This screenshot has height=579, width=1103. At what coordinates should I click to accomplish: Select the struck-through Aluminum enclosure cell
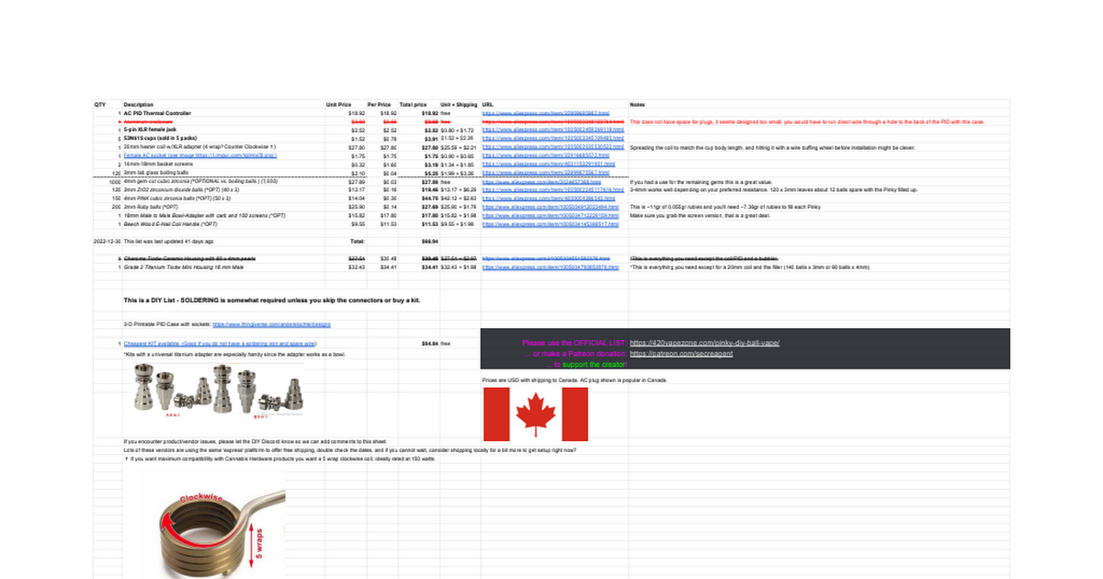[148, 121]
